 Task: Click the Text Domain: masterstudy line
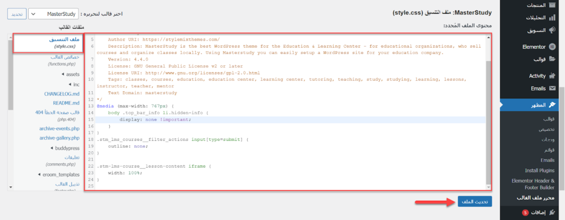point(142,93)
